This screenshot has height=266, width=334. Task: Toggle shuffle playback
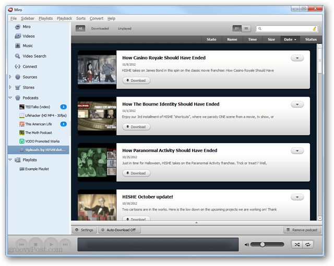(x=297, y=245)
